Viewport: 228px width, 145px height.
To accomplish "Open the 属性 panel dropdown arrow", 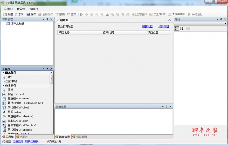I will tap(217, 19).
